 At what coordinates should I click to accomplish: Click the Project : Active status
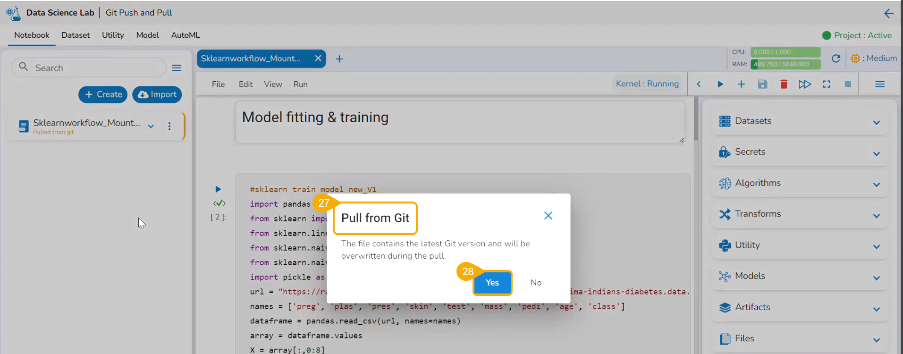(x=857, y=35)
